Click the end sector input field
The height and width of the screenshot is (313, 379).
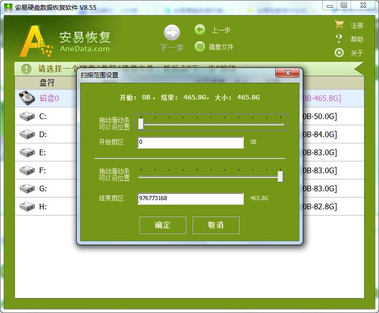click(191, 199)
